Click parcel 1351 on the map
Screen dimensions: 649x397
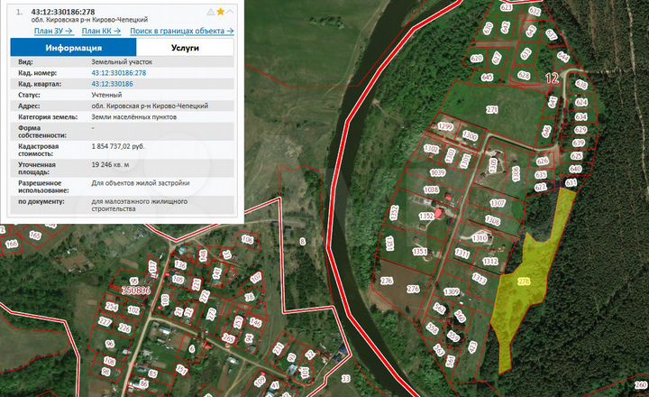click(419, 252)
